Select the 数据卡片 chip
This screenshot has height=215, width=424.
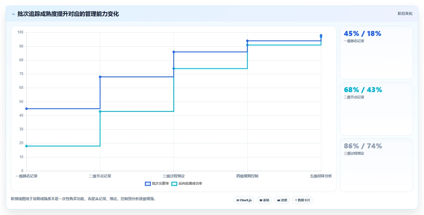302,200
